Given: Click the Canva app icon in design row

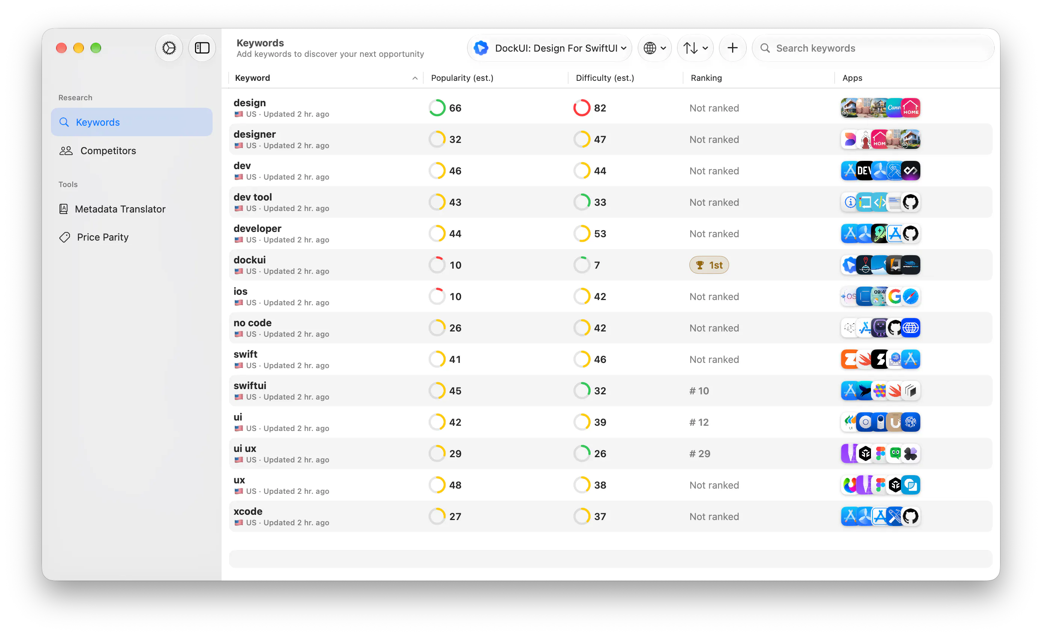Looking at the screenshot, I should tap(895, 108).
